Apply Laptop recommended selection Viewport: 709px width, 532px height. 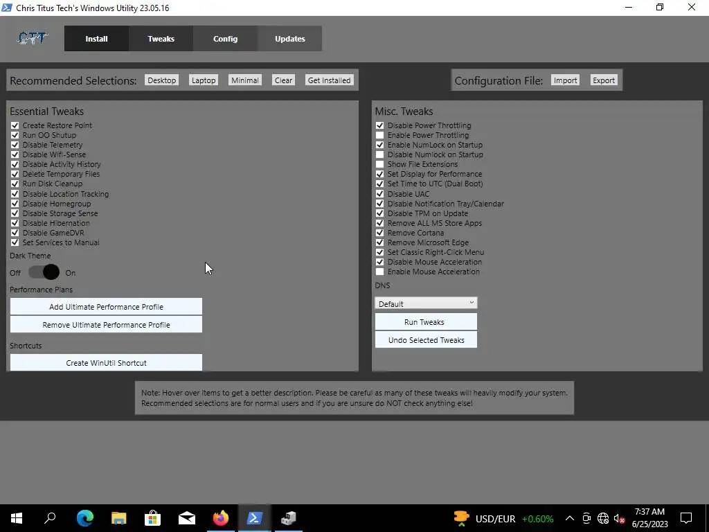click(204, 80)
